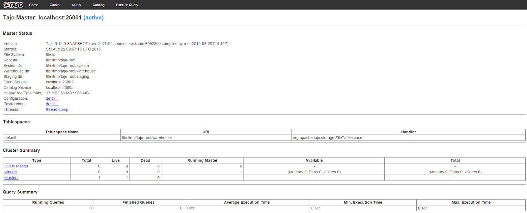
Task: Select the Started date Sat Aug 22 value
Action: 73,49
